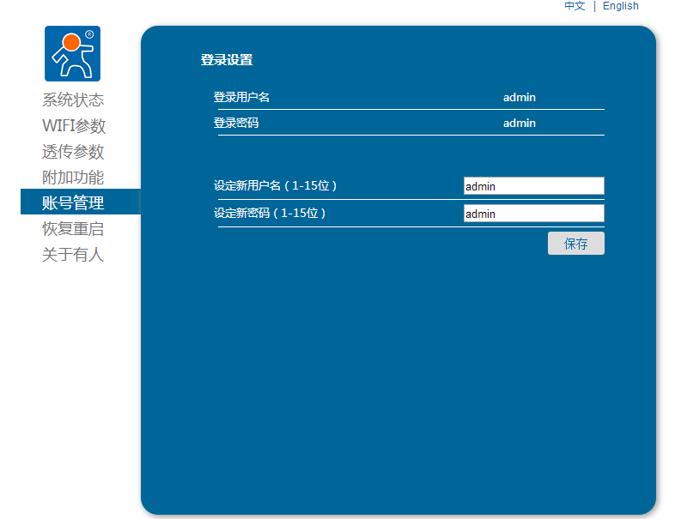Viewport: 675px width, 519px height.
Task: Select 透传参数 in the sidebar
Action: (x=73, y=152)
